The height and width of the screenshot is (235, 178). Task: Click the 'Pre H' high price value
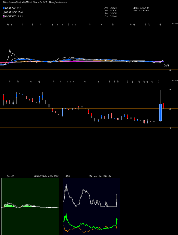[111, 11]
